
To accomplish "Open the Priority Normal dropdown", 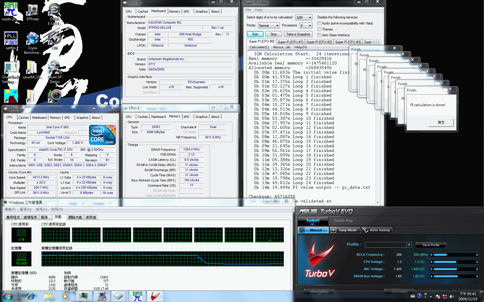I will tap(269, 26).
